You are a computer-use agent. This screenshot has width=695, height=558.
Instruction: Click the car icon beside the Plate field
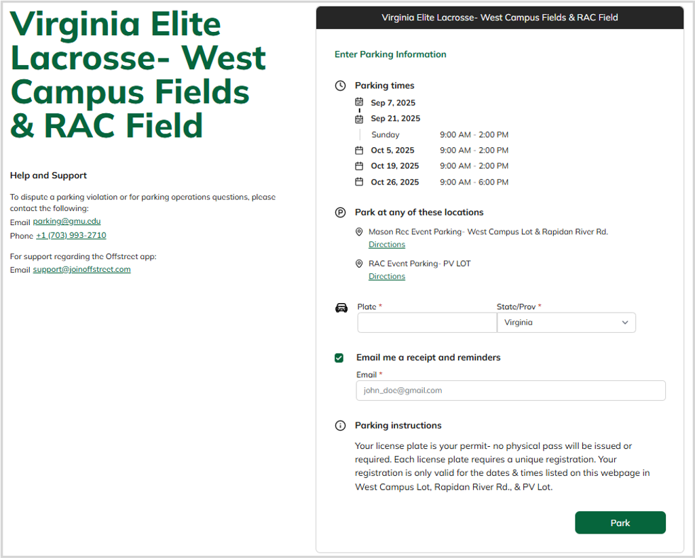click(x=341, y=308)
